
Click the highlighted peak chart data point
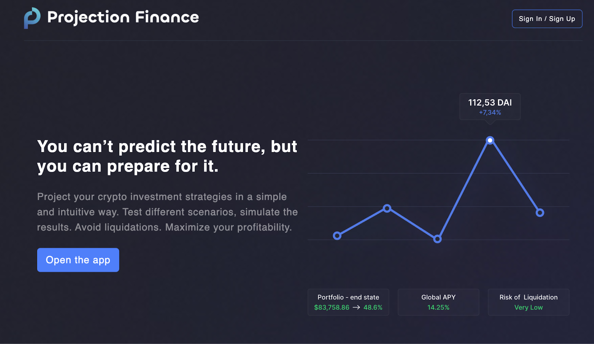click(x=490, y=140)
